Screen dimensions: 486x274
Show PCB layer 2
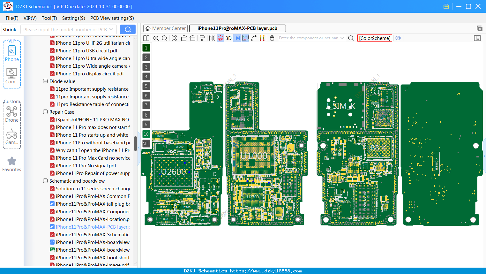click(x=146, y=57)
